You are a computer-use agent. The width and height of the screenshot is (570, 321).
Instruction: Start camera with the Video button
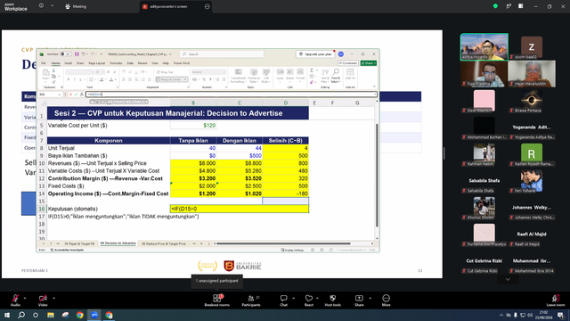click(x=43, y=300)
